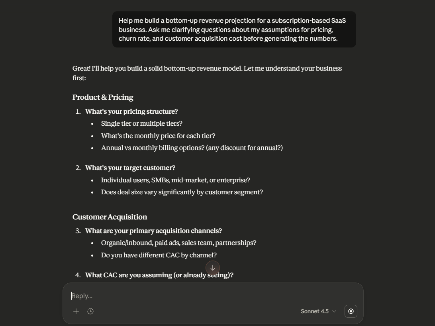Click the user's revenue projection prompt bubble
435x326 pixels.
point(234,29)
